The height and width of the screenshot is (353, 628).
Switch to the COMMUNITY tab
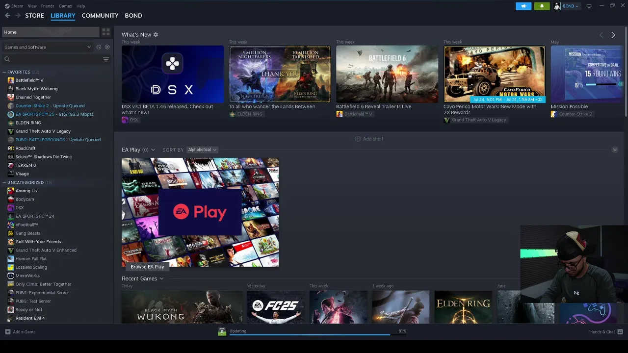pos(100,16)
